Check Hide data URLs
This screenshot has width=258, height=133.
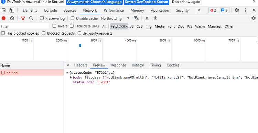tap(72, 26)
